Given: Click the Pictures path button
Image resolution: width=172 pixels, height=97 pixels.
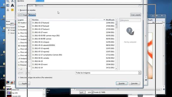Looking at the screenshot, I should pos(32,15).
